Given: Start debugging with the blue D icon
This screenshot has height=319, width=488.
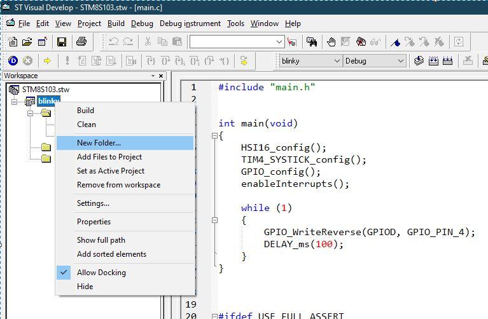Looking at the screenshot, I should pos(13,60).
